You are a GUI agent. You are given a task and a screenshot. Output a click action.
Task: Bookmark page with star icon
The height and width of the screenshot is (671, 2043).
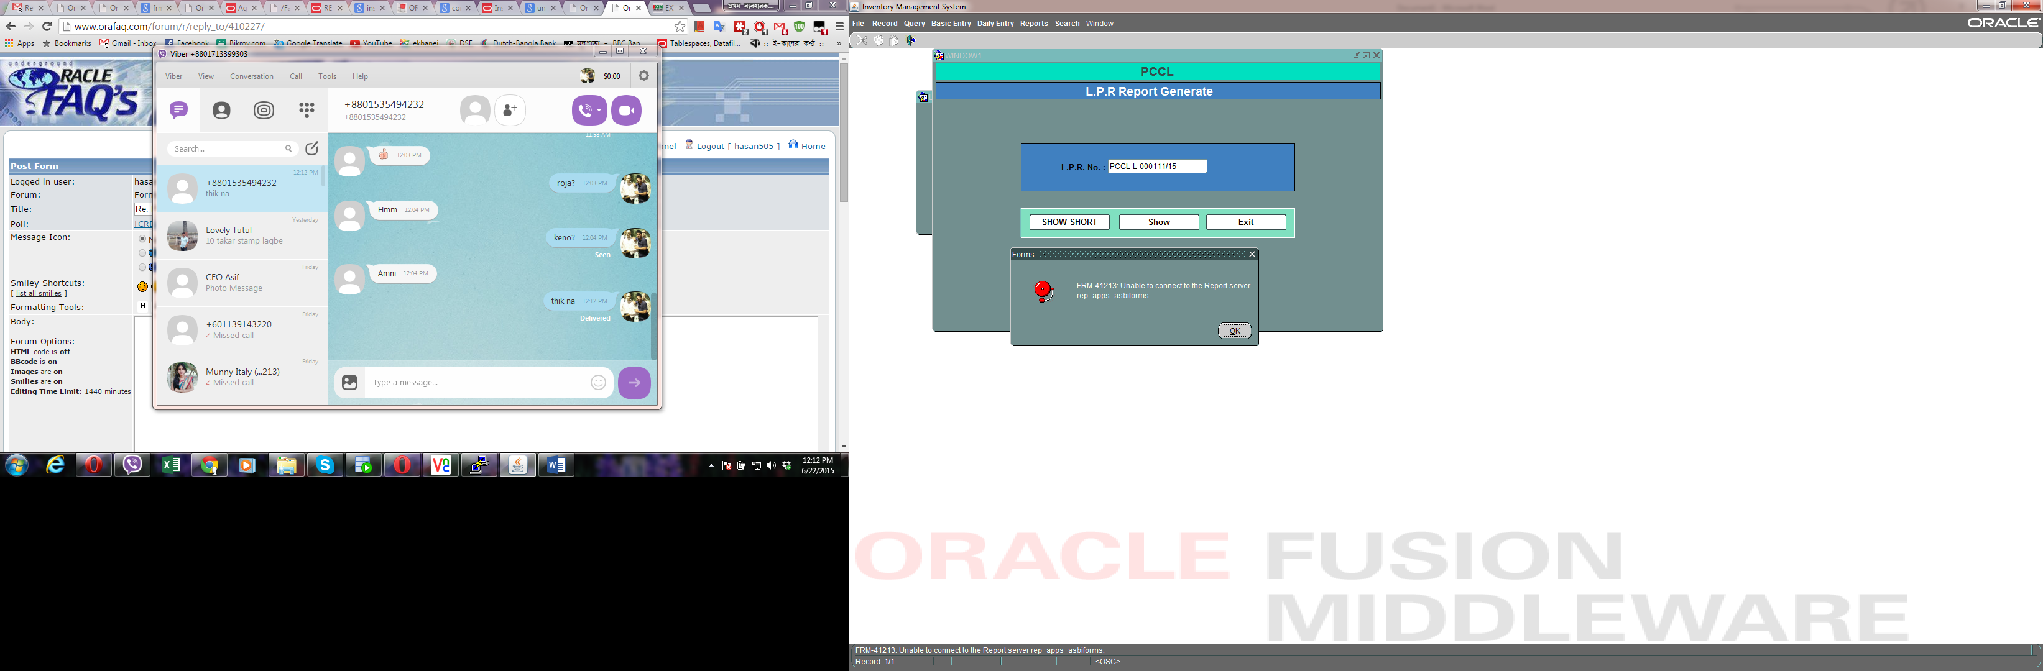680,26
